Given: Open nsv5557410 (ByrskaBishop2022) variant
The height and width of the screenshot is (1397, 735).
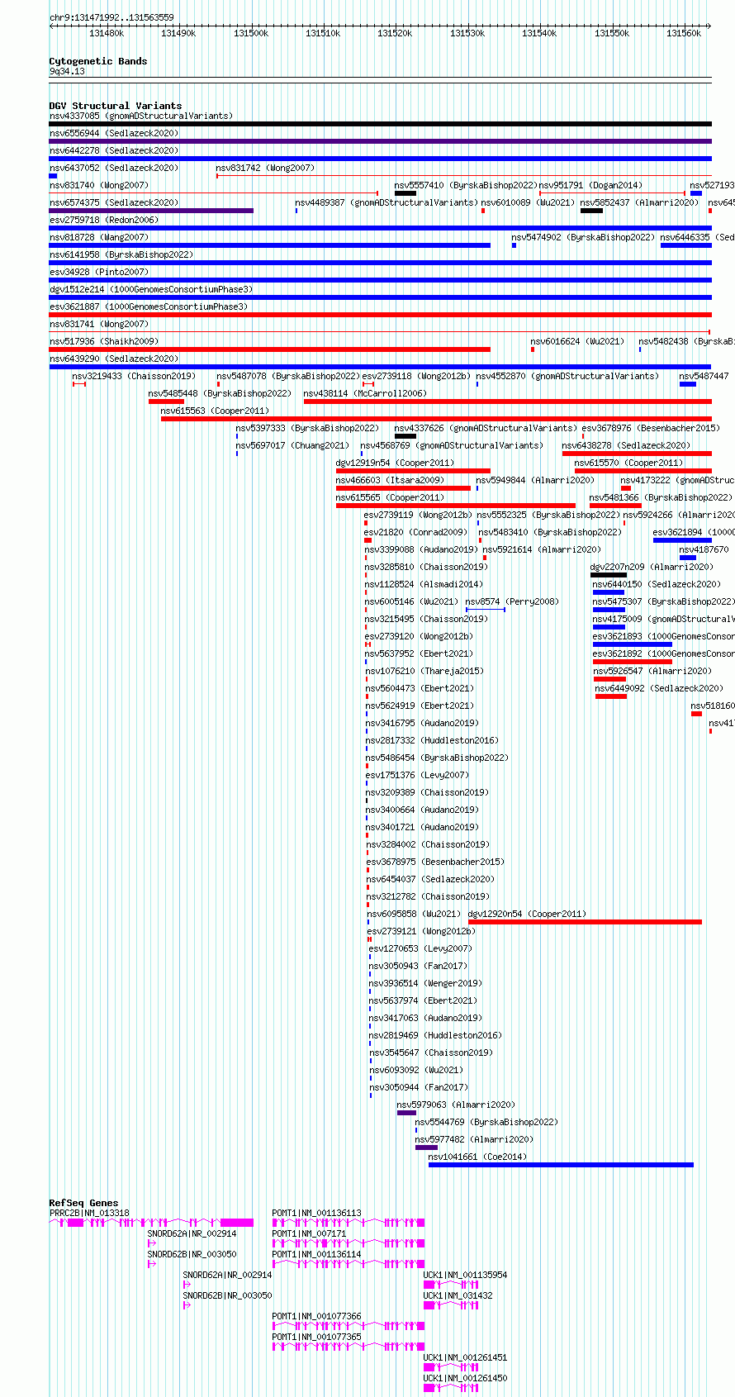Looking at the screenshot, I should 466,185.
